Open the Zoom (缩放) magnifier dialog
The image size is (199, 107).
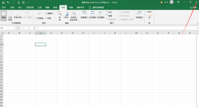pyautogui.click(x=59, y=16)
